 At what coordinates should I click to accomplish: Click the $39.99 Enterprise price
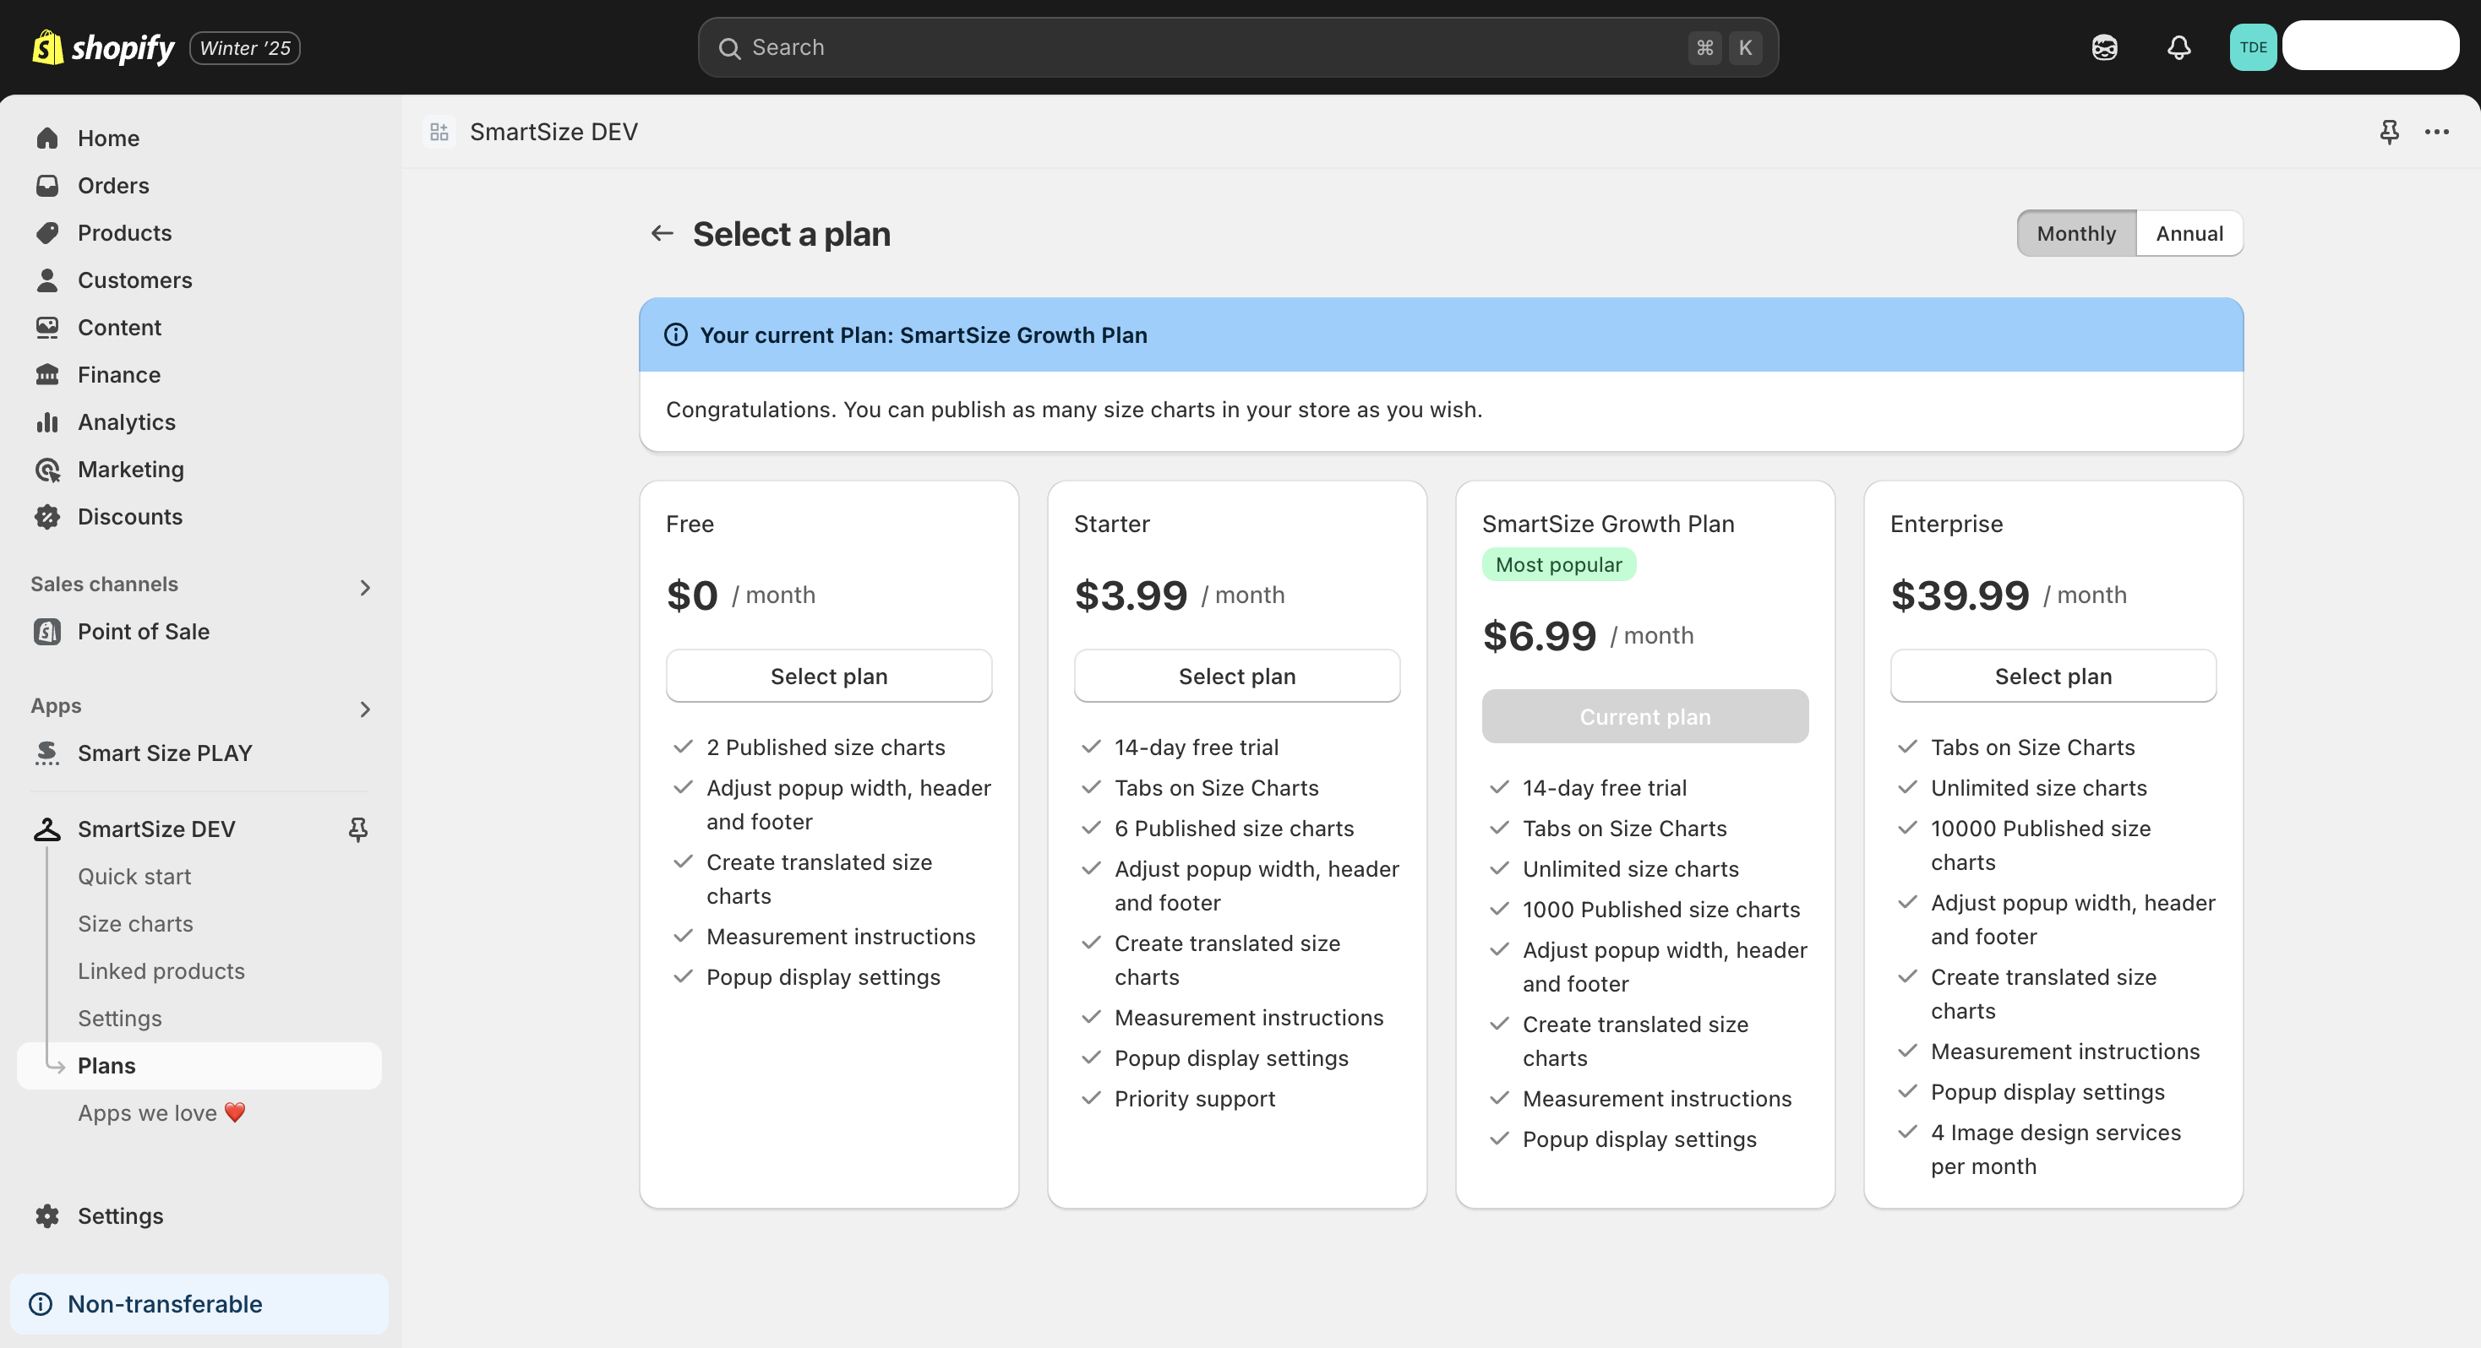(1960, 594)
